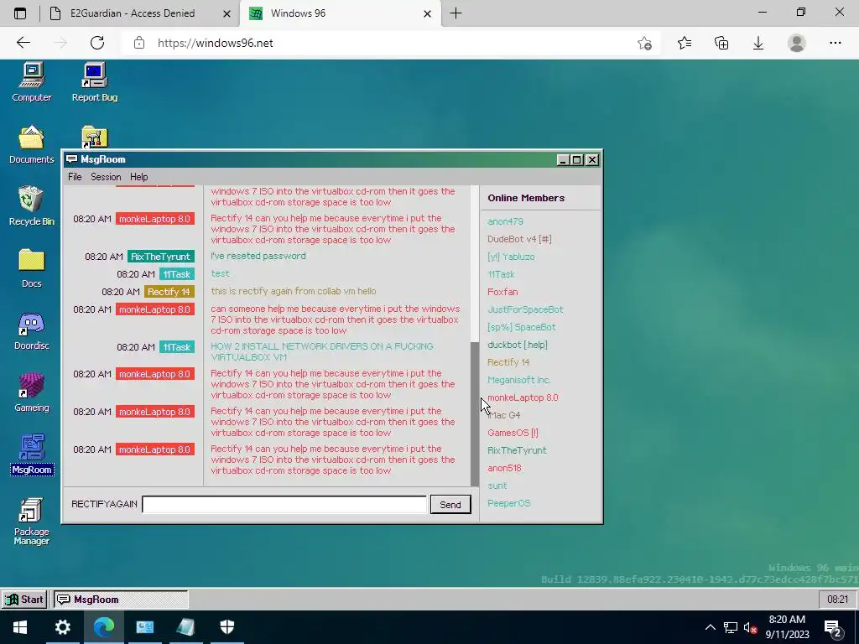Focus the chat message input field
859x644 pixels.
pyautogui.click(x=284, y=504)
